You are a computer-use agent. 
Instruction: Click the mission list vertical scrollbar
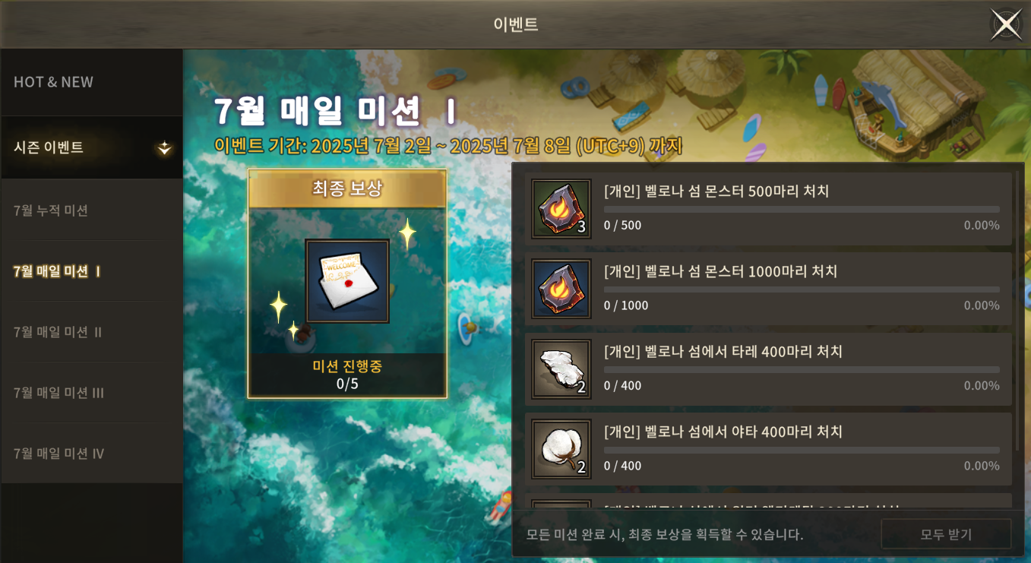(x=1018, y=311)
